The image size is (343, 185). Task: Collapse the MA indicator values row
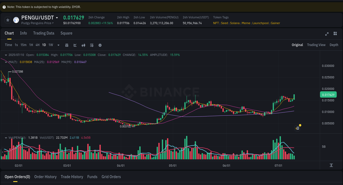tap(6, 62)
